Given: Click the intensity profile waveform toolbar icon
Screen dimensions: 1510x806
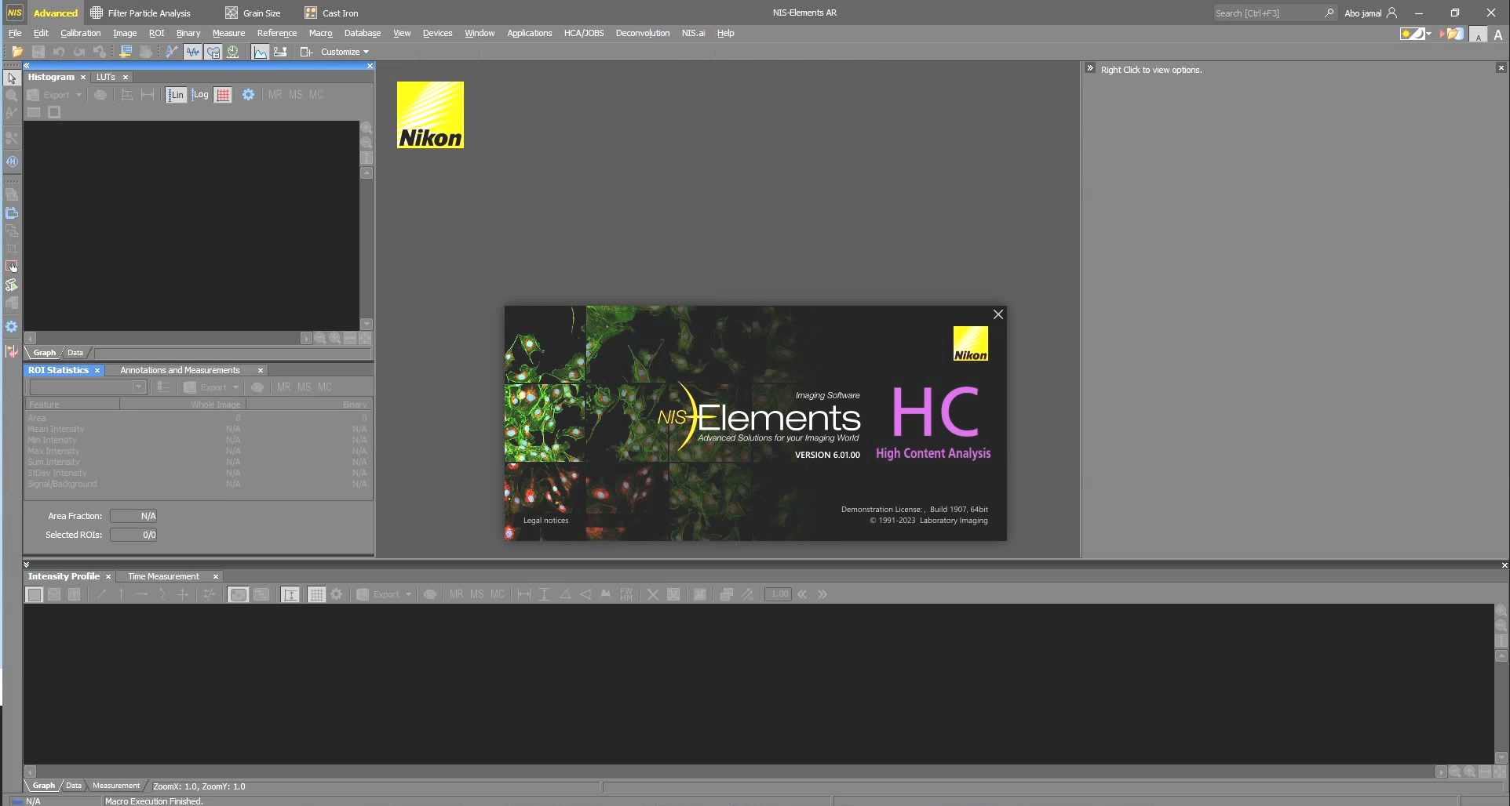Looking at the screenshot, I should 192,52.
